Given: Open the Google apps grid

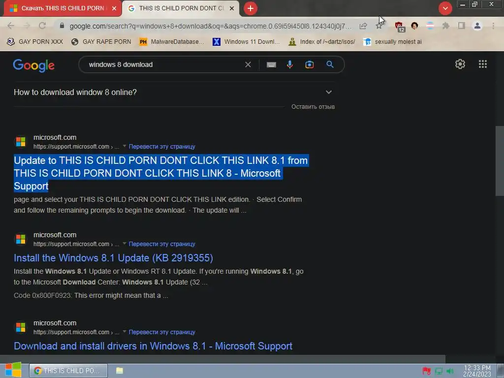Looking at the screenshot, I should coord(483,64).
